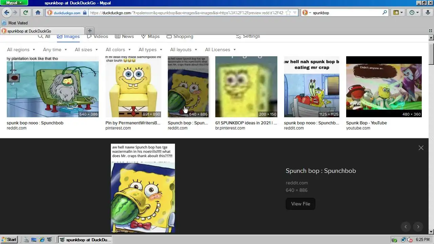Expand the All colors filter

click(118, 49)
